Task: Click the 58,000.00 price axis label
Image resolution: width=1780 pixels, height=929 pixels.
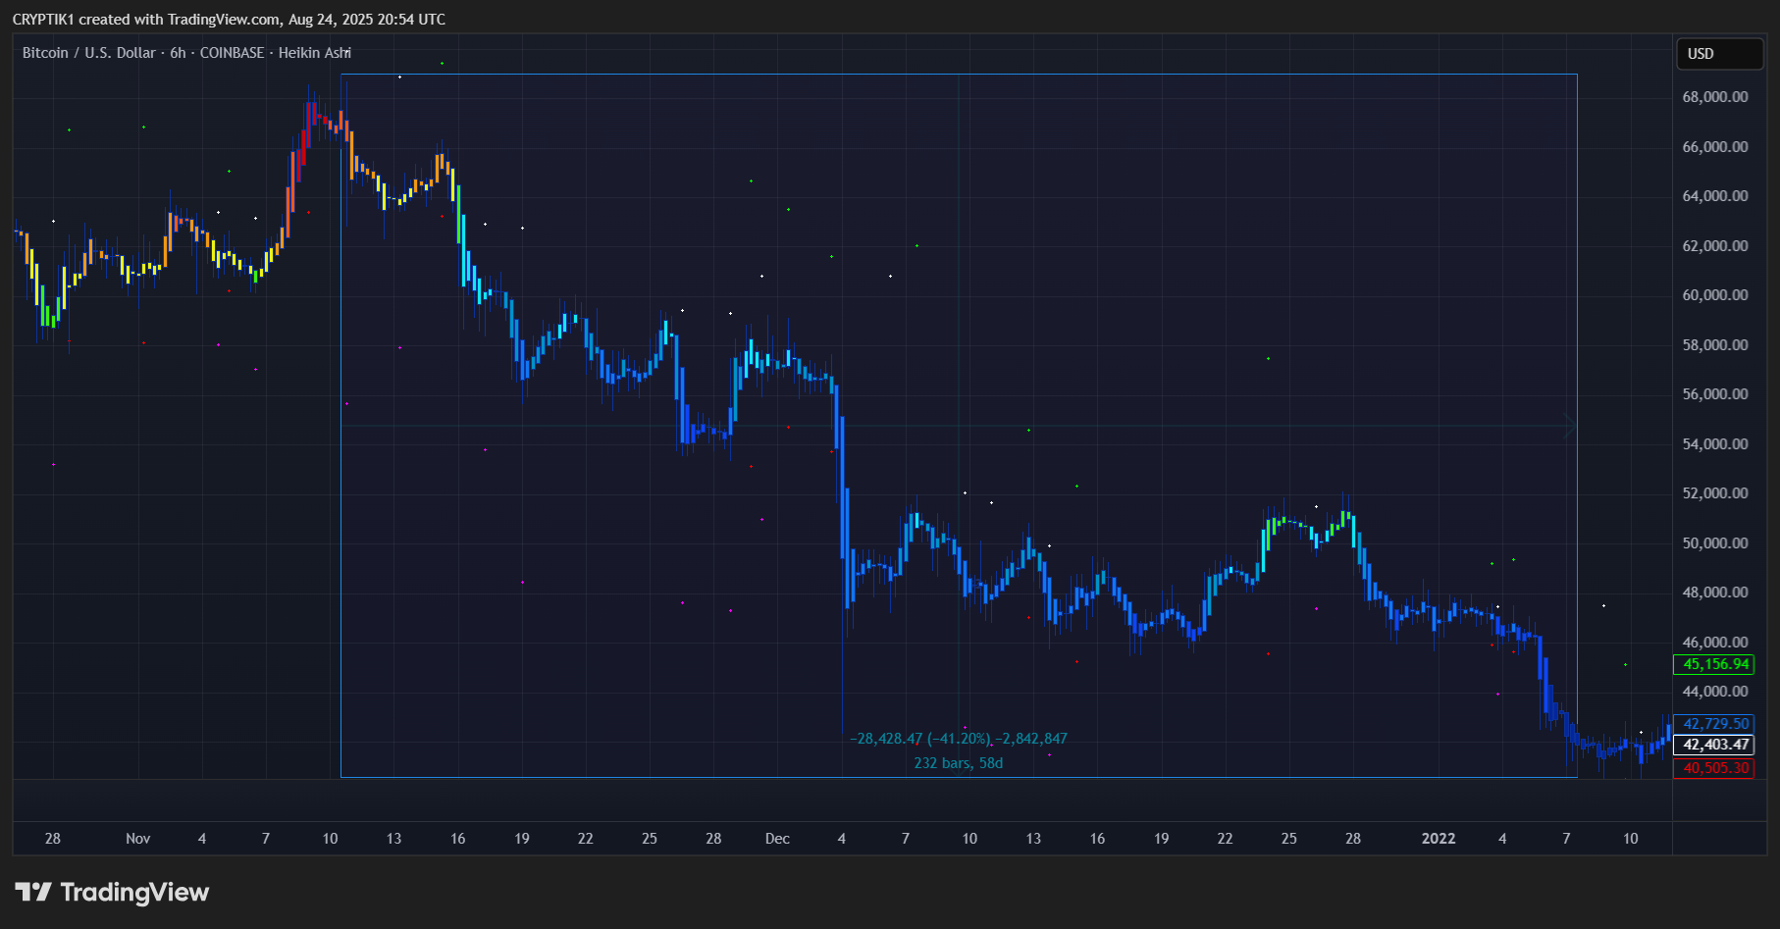Action: 1715,345
